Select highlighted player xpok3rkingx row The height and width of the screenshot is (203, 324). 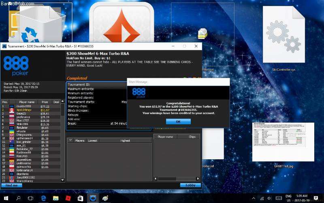[x=31, y=110]
